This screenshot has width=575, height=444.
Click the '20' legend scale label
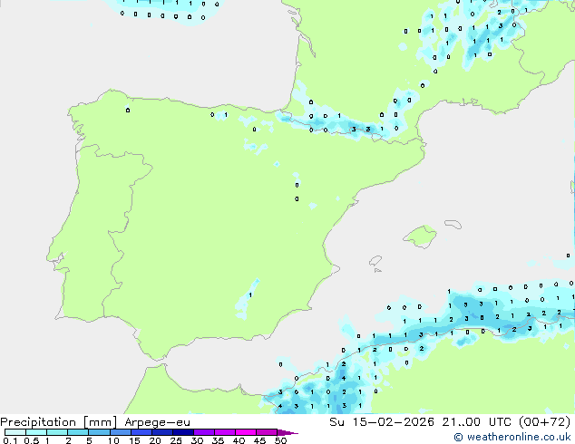coord(155,440)
